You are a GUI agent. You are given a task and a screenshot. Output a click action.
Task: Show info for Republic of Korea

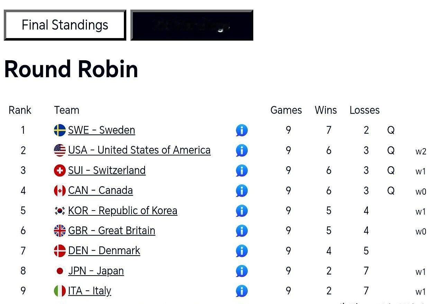tap(242, 211)
